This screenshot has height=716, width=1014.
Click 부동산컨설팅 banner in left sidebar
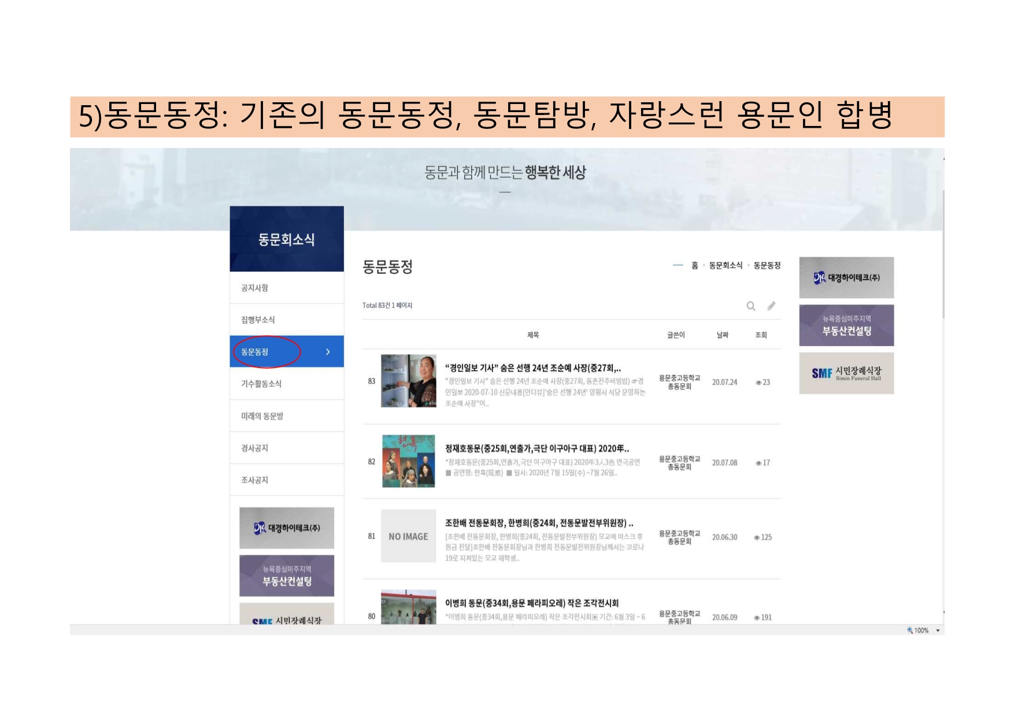click(x=287, y=576)
